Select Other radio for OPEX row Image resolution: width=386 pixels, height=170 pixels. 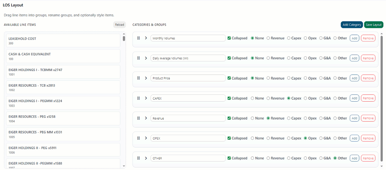tap(335, 138)
